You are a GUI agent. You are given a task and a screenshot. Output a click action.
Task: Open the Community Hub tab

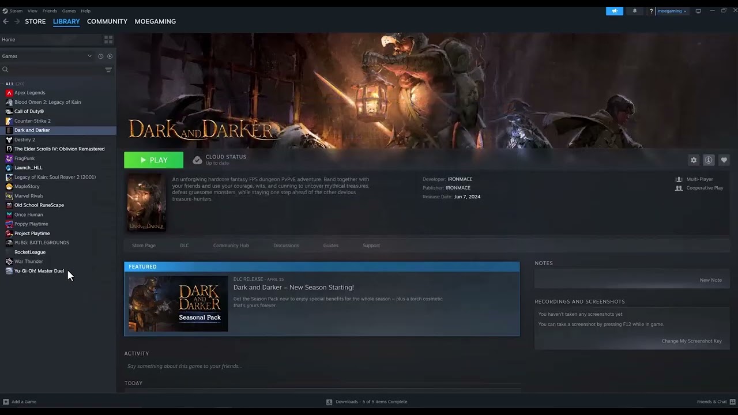231,246
